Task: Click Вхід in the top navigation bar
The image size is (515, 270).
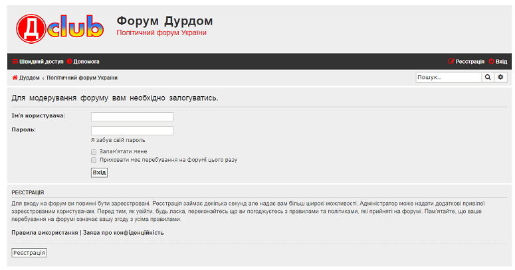Action: pos(498,61)
